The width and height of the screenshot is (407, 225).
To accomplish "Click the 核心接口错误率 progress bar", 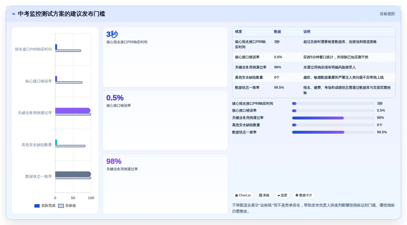I will tap(333, 111).
